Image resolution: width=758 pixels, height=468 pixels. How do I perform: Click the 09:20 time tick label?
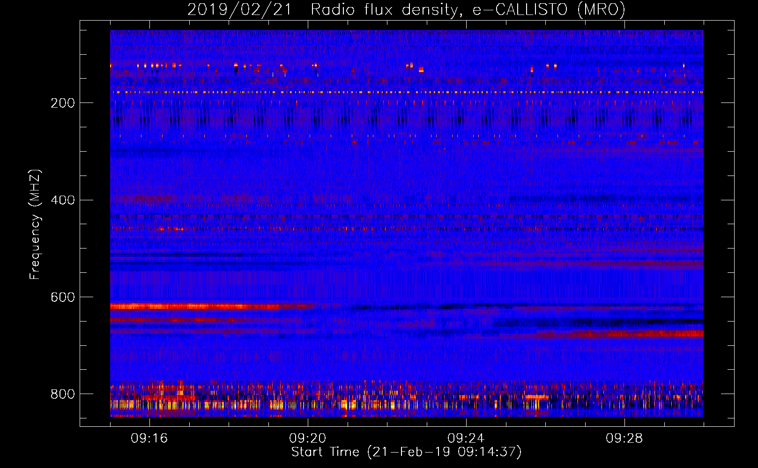308,439
